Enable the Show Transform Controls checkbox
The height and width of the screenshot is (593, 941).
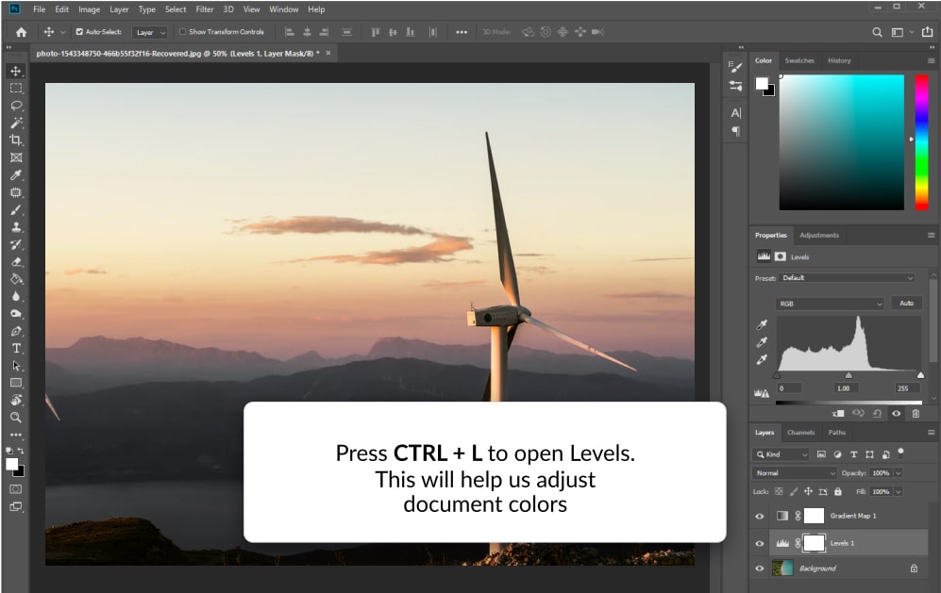[183, 32]
